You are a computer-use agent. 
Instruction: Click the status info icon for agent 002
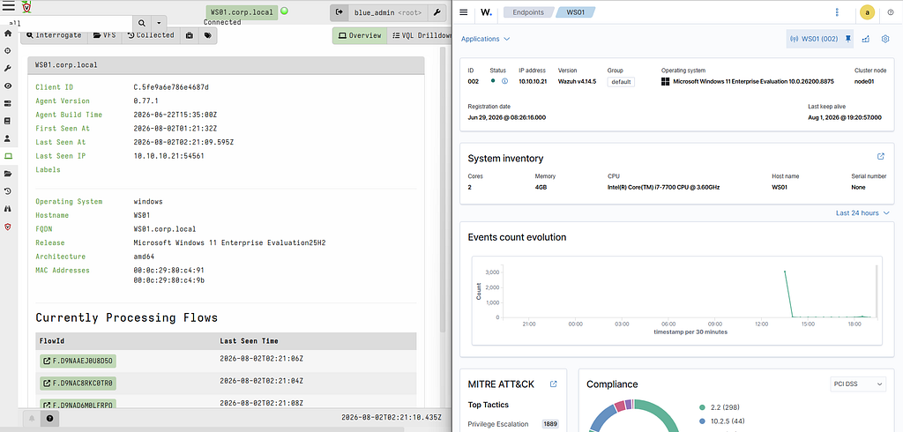coord(504,81)
